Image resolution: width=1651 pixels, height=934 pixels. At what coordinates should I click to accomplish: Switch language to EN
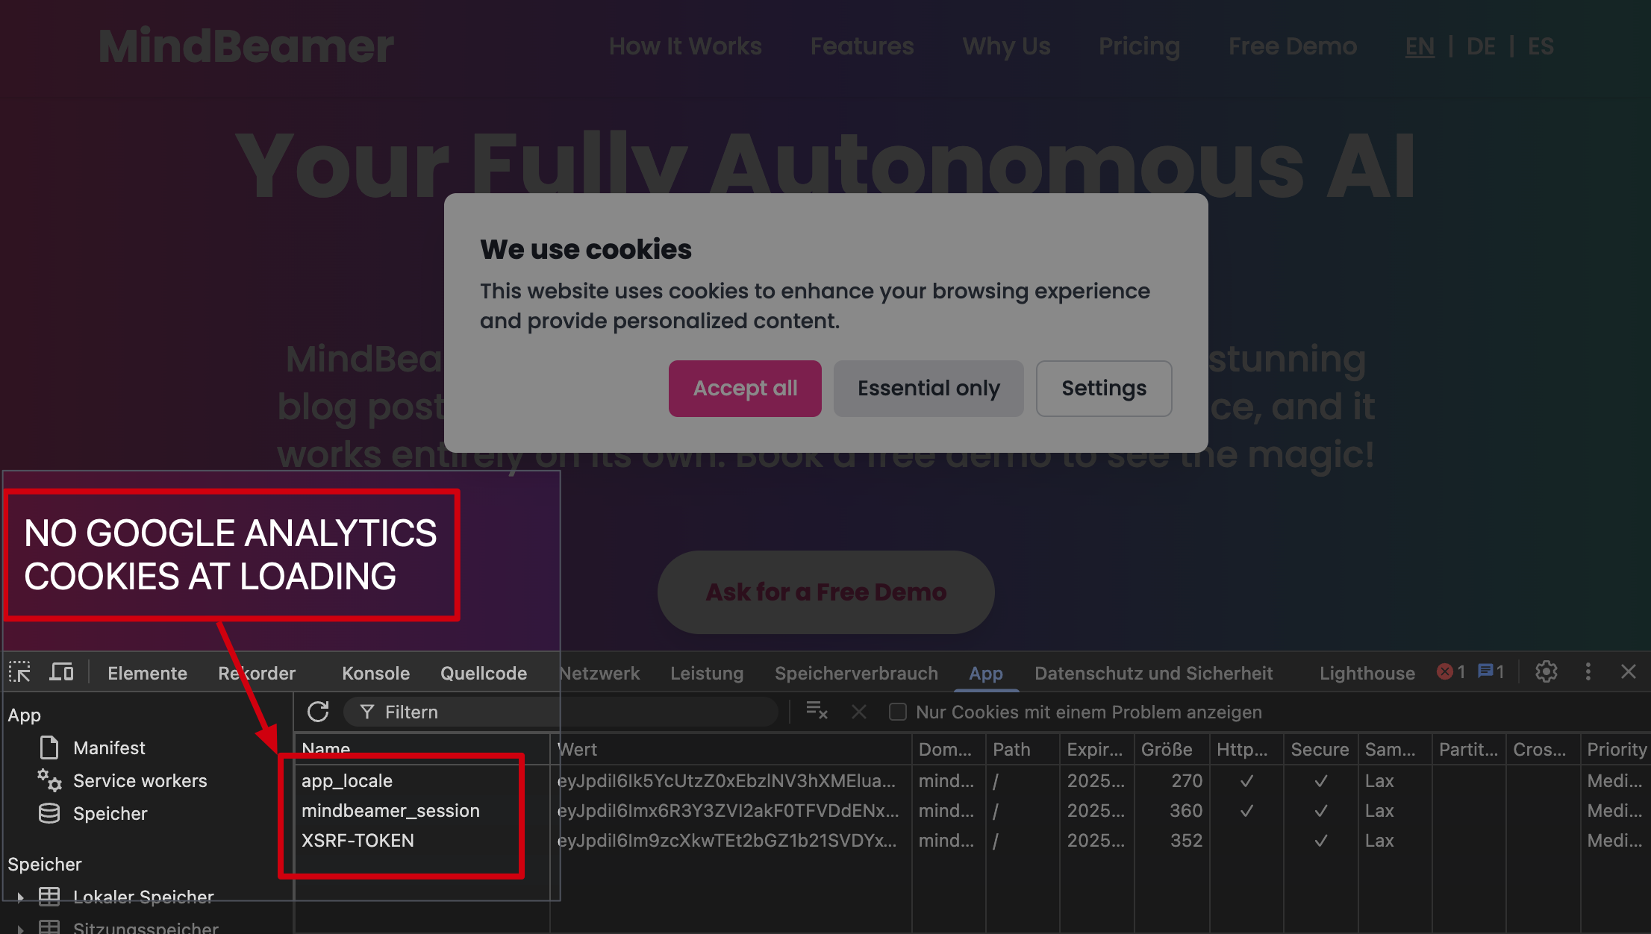(x=1420, y=46)
